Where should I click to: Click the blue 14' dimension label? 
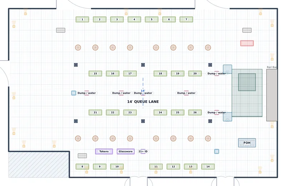click(x=143, y=91)
